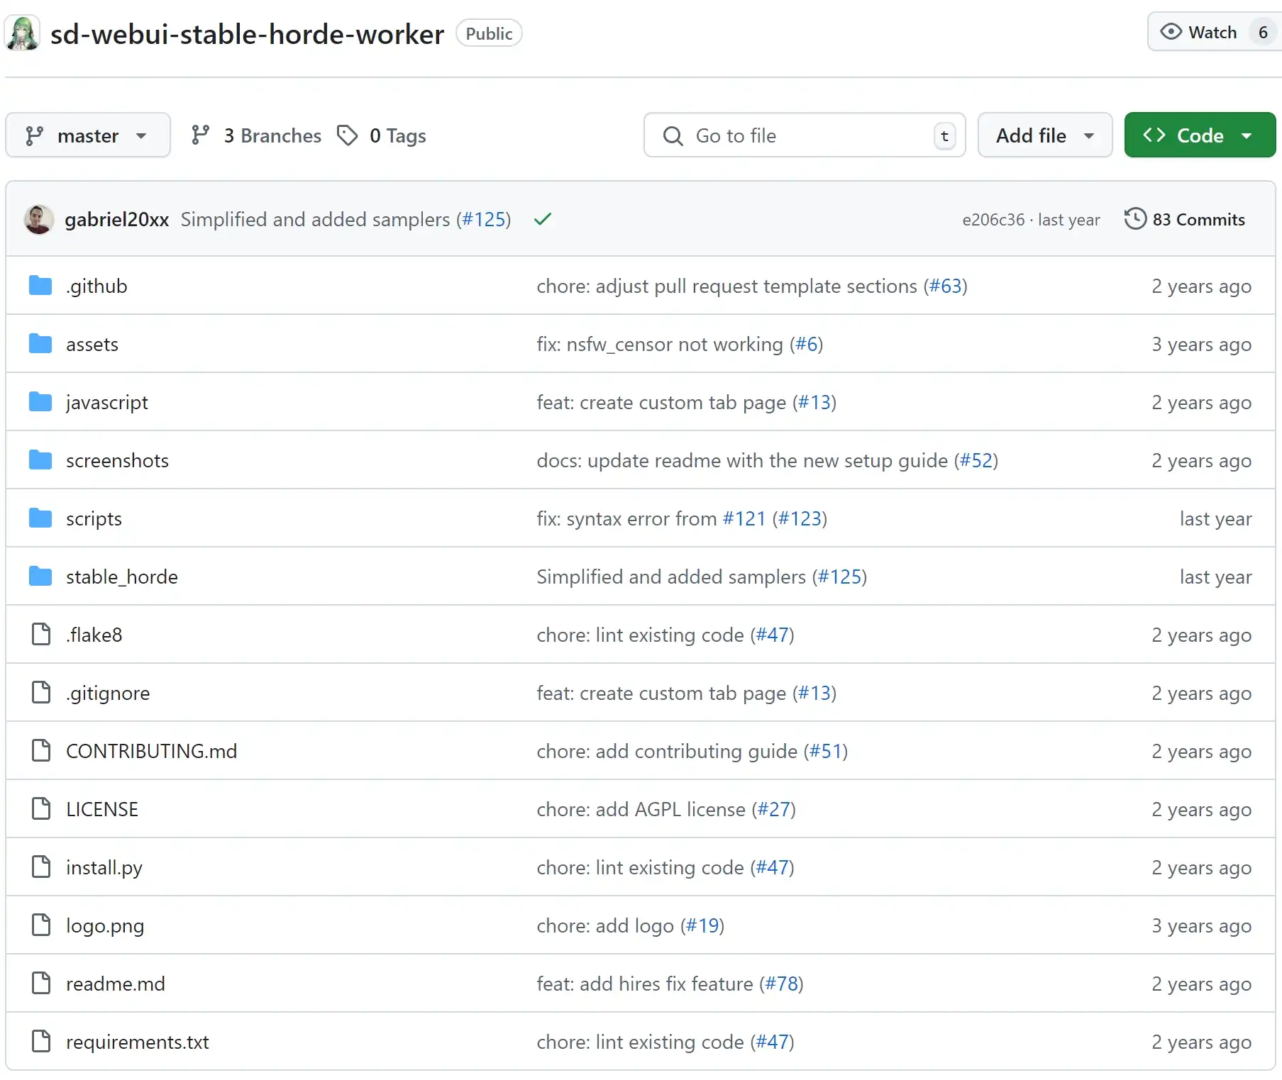View the 0 Tags link

(382, 135)
